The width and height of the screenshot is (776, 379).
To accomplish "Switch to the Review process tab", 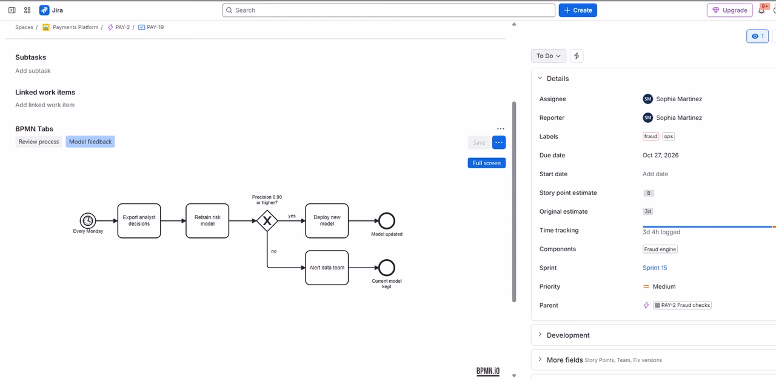I will point(39,142).
